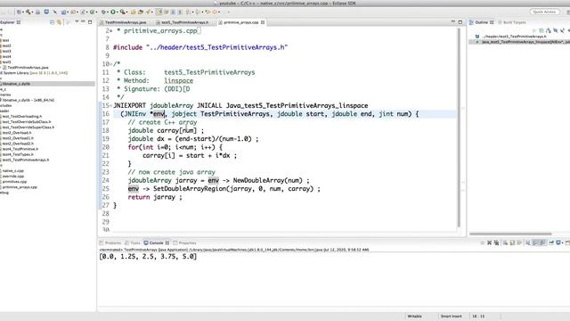Click the editor vertical scrollbar

click(x=460, y=128)
